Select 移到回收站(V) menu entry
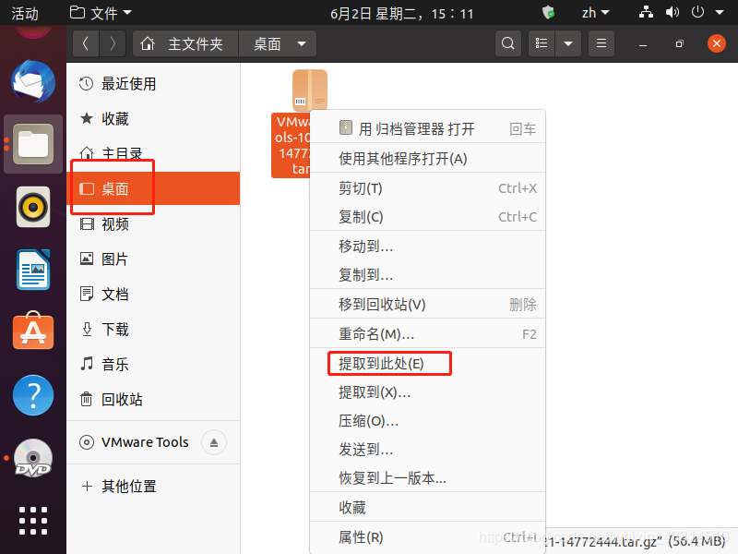Viewport: 738px width, 554px height. tap(382, 304)
